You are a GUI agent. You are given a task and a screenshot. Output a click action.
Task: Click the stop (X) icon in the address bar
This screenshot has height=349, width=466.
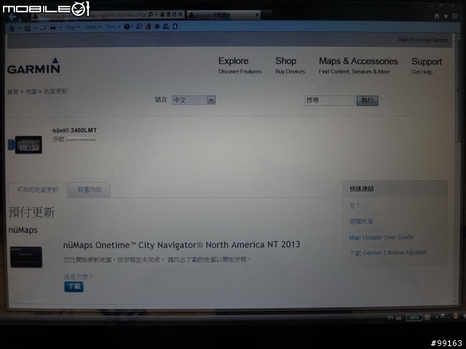click(x=181, y=15)
